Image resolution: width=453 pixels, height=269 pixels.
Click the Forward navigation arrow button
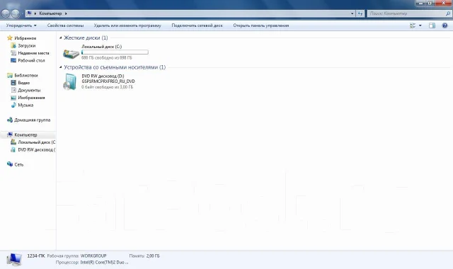[x=15, y=13]
